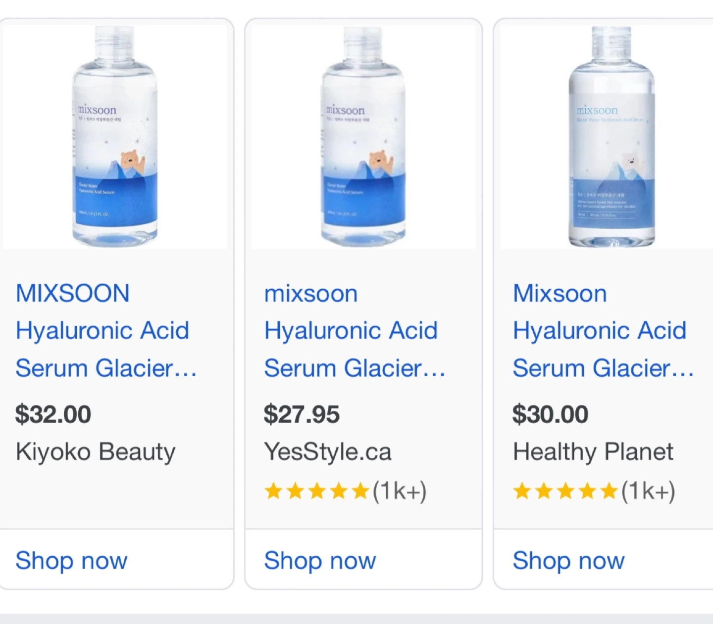713x624 pixels.
Task: Click the $27.95 price
Action: pos(302,414)
